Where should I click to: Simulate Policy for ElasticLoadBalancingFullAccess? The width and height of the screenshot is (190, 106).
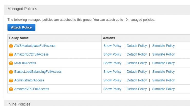164,72
